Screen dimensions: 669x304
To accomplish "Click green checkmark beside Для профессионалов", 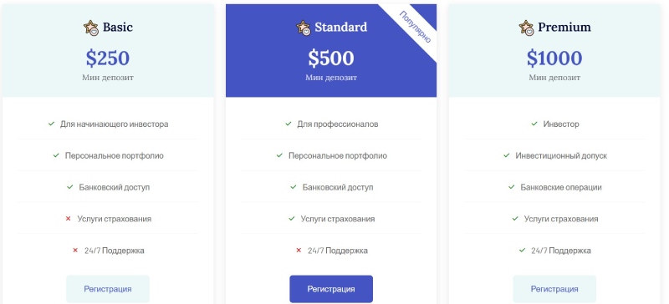I will tap(289, 124).
